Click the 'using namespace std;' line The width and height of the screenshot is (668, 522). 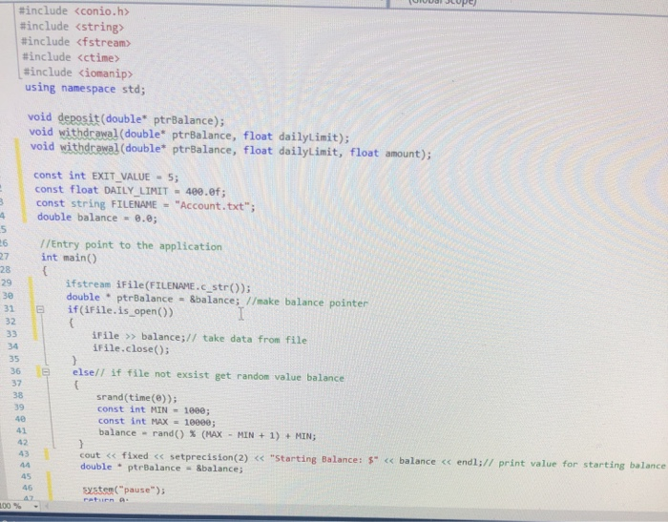click(x=85, y=88)
